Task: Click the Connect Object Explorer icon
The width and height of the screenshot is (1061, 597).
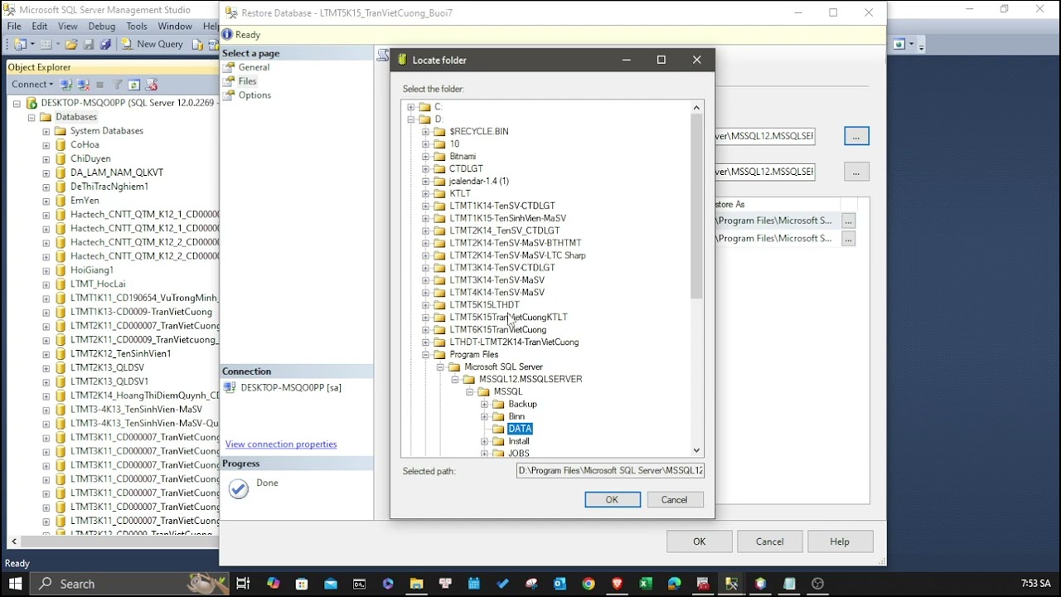Action: coord(66,85)
